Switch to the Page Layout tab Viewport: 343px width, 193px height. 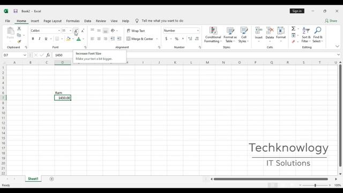point(53,21)
